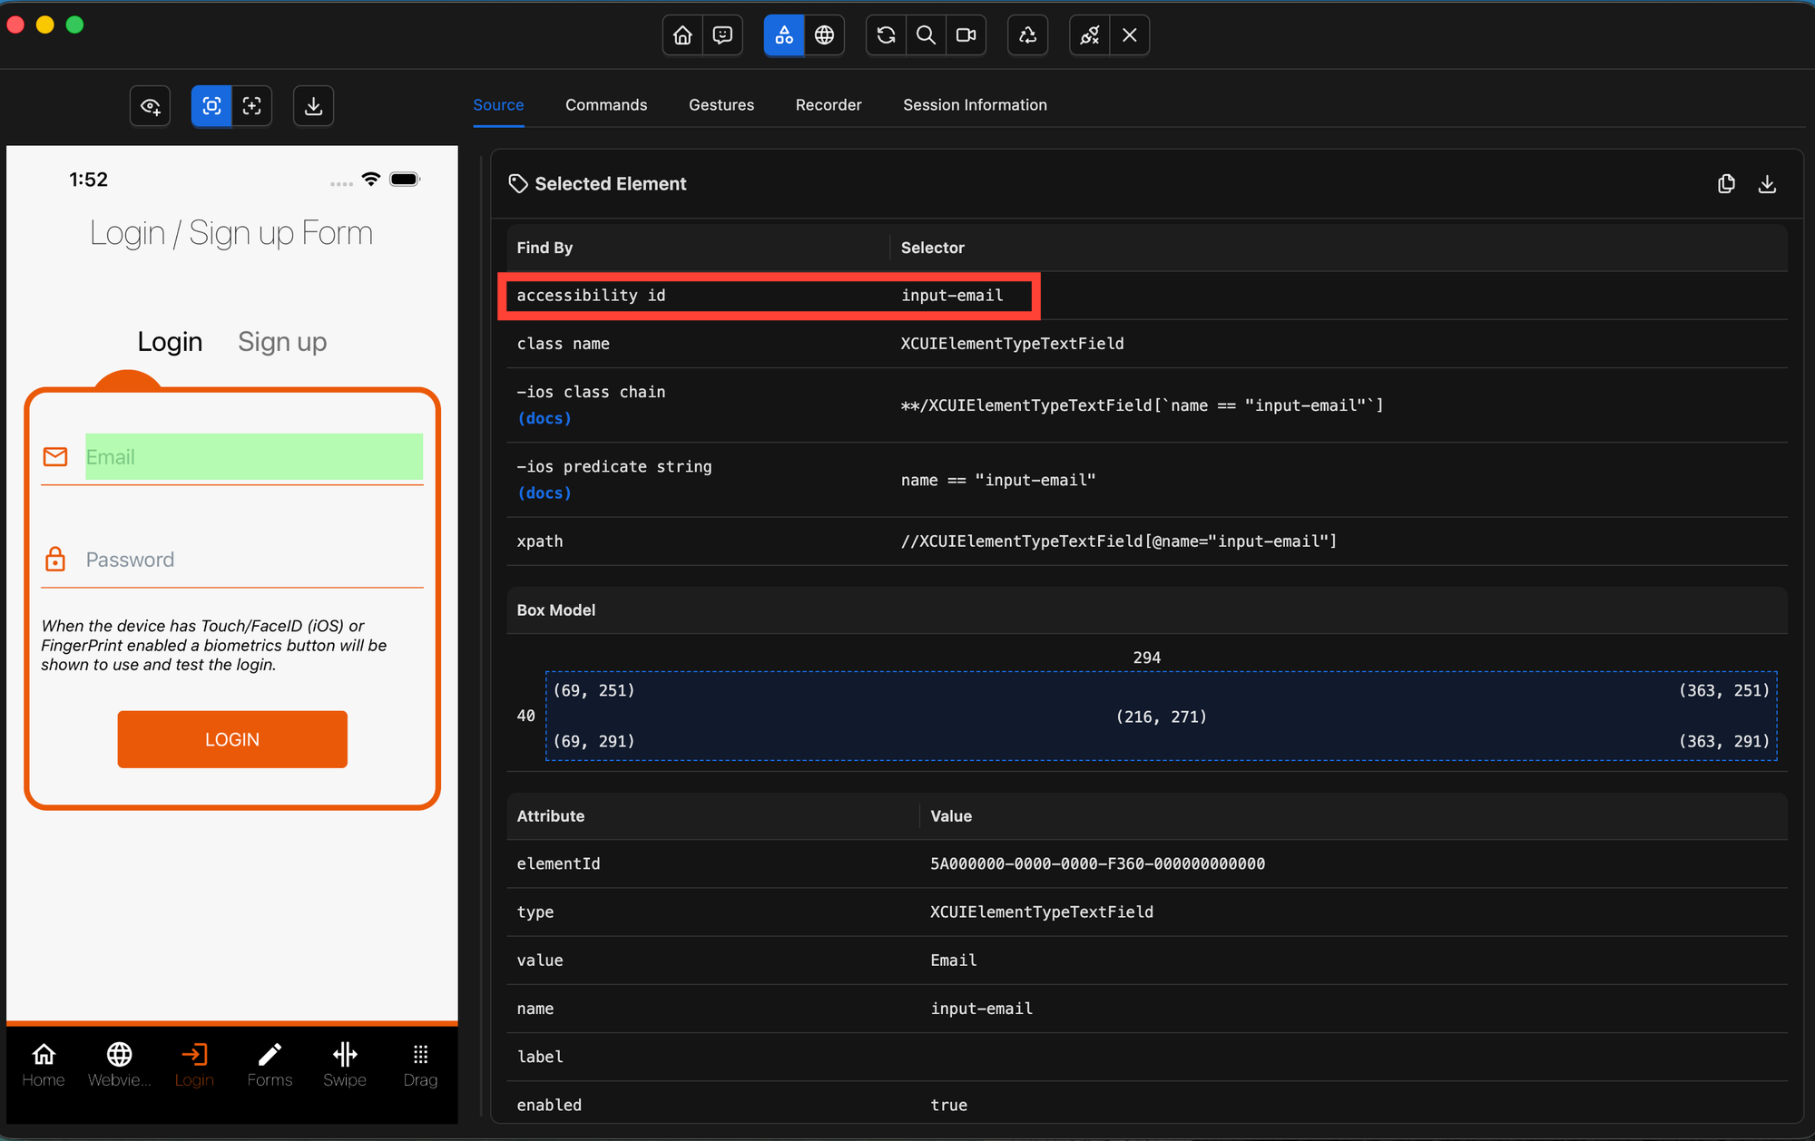Click the Home icon in top toolbar
The height and width of the screenshot is (1141, 1815).
point(682,35)
